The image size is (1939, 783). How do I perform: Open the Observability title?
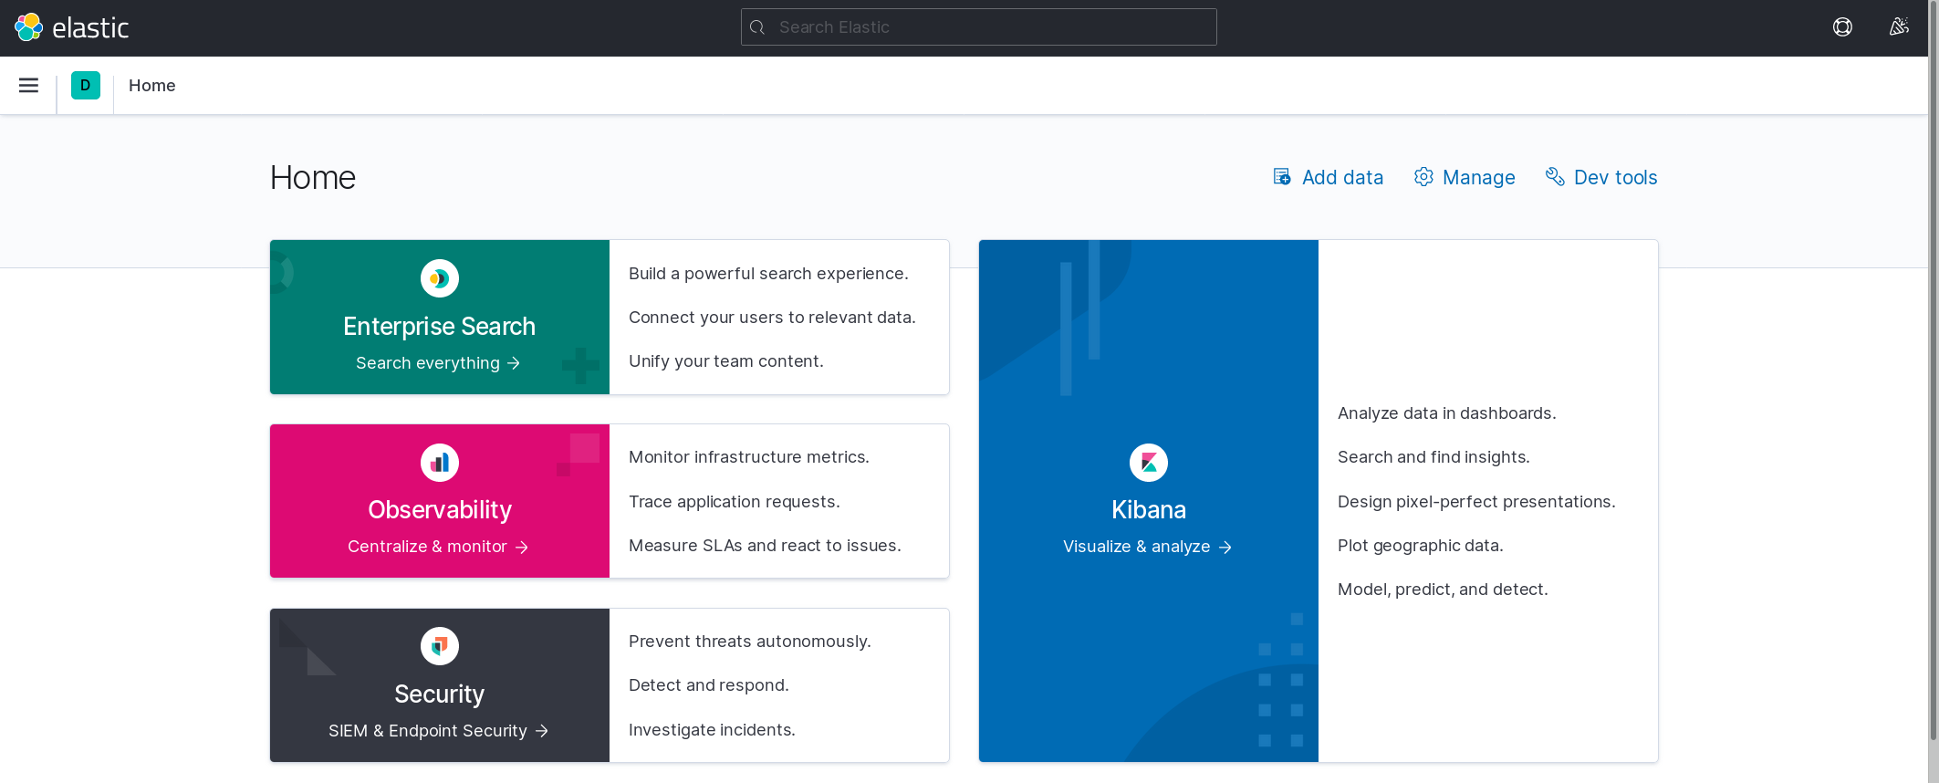coord(440,509)
